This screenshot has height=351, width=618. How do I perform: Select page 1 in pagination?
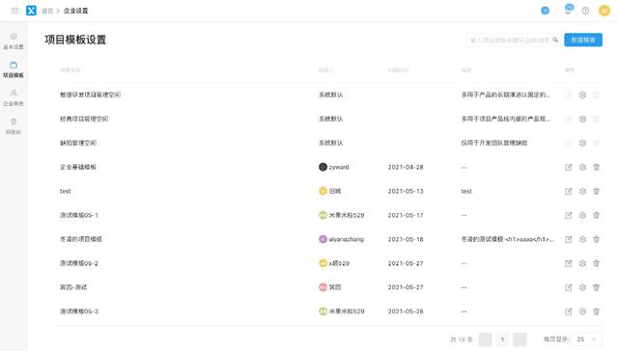pyautogui.click(x=502, y=339)
